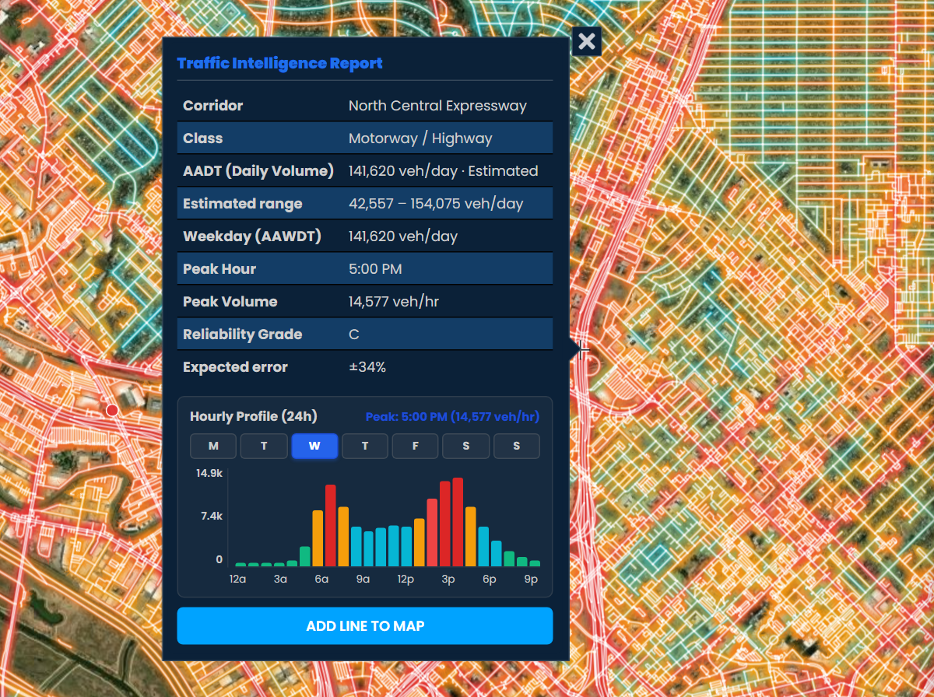Click the '14.9k' y-axis label

(x=209, y=473)
